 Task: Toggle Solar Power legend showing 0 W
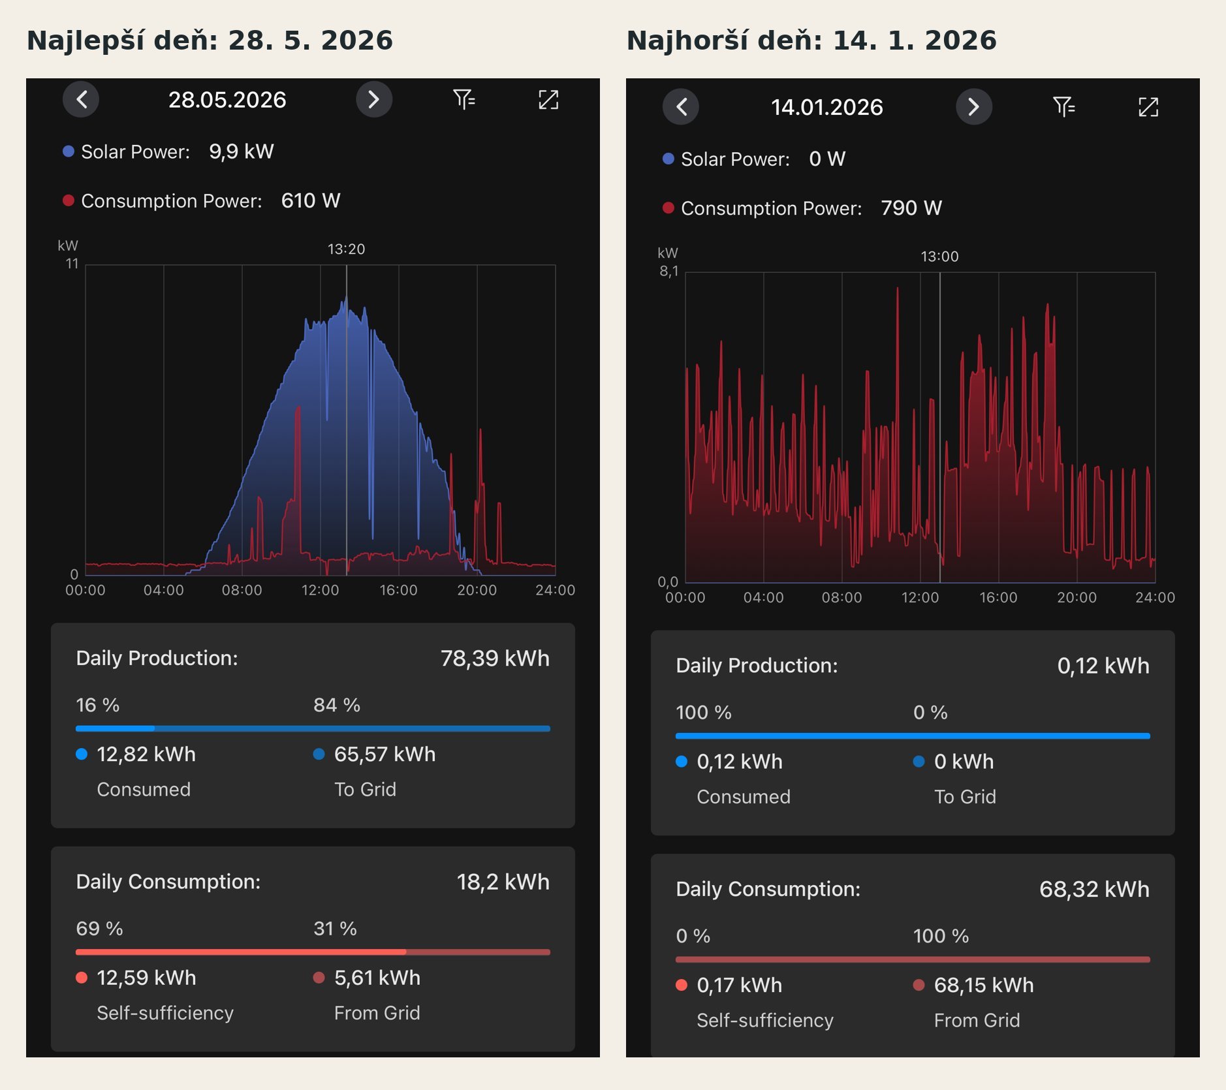pos(754,159)
